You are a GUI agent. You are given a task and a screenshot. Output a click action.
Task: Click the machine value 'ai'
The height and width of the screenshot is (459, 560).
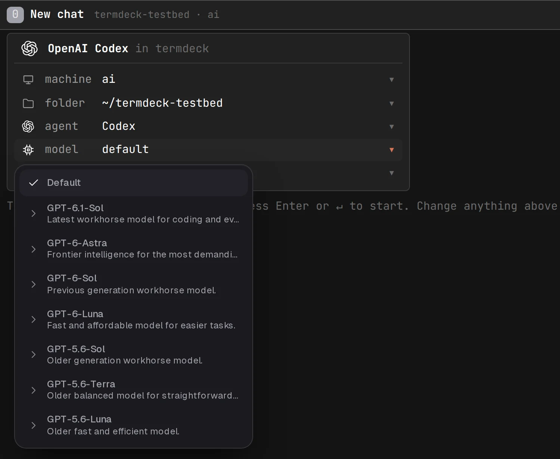tap(109, 79)
